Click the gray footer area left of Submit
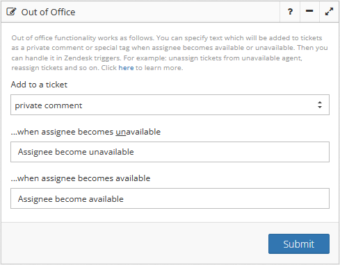The height and width of the screenshot is (265, 340). point(134,243)
